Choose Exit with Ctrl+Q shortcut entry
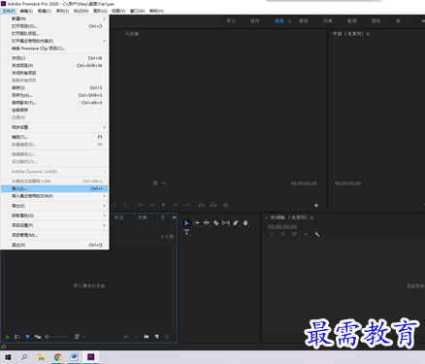 click(x=54, y=245)
